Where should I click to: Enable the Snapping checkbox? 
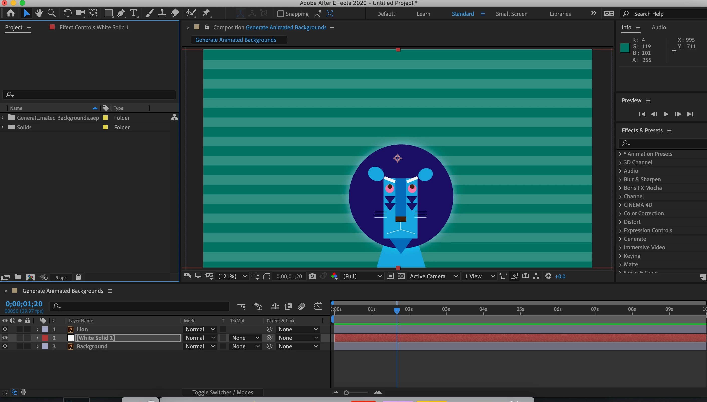pos(281,14)
